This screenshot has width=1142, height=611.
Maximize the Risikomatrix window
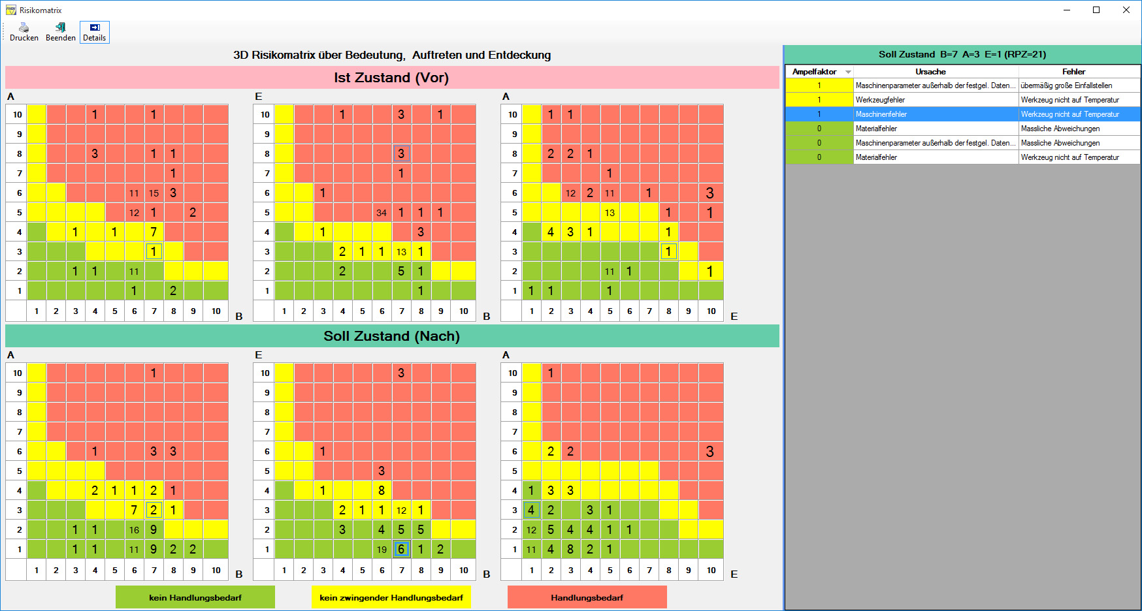tap(1096, 10)
